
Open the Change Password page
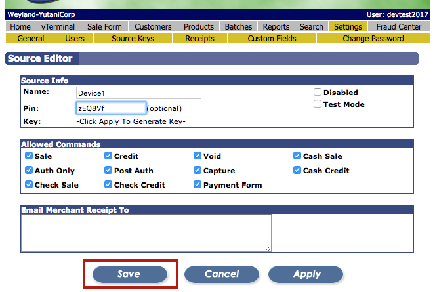pos(373,39)
